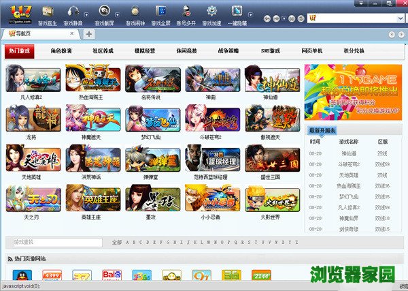Open the Baidu site icon
The image size is (408, 291).
click(112, 275)
